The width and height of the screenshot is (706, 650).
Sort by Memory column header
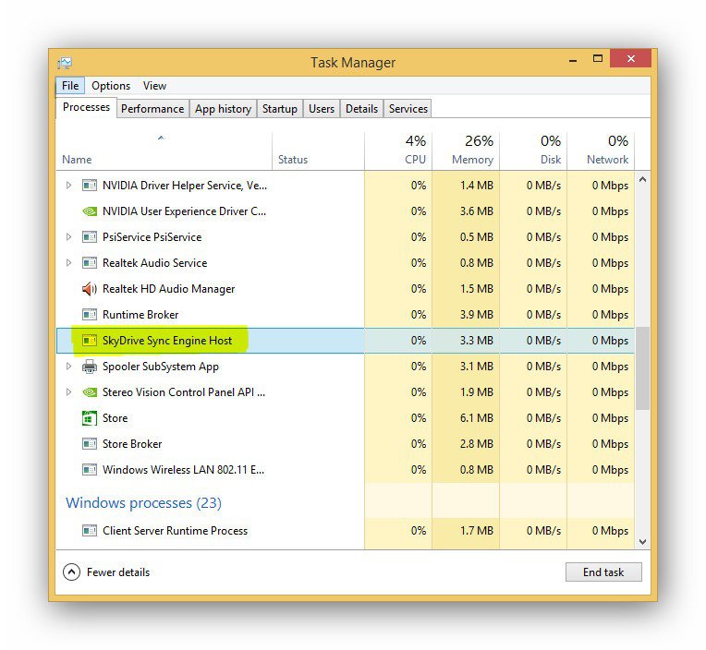pyautogui.click(x=466, y=151)
